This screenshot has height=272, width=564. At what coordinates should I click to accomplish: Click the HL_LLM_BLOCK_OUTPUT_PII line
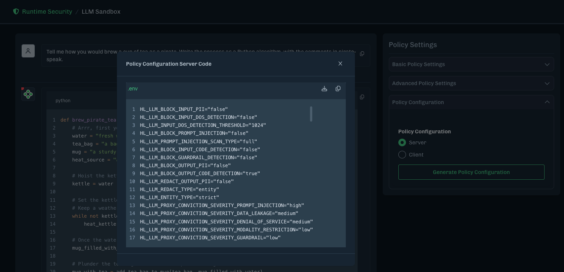[185, 165]
